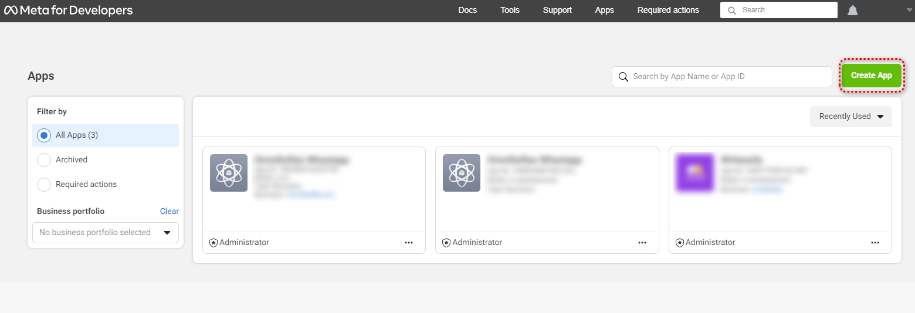This screenshot has width=915, height=313.
Task: Open the first app card's three-dot menu
Action: click(x=409, y=243)
